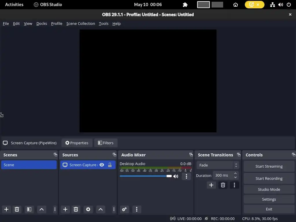Click Start Streaming button
The height and width of the screenshot is (222, 296).
coord(269,166)
